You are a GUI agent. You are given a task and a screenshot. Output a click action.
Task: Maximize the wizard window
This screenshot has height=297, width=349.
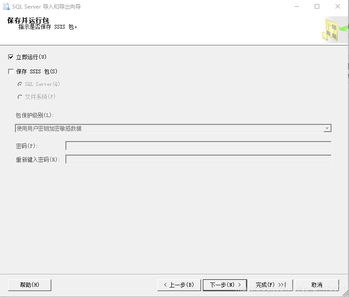click(x=317, y=7)
